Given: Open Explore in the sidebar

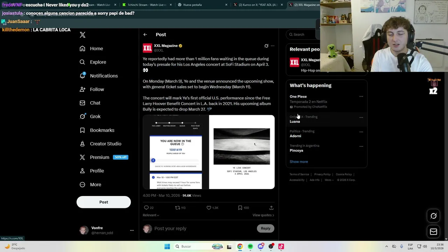Looking at the screenshot, I should 93,62.
